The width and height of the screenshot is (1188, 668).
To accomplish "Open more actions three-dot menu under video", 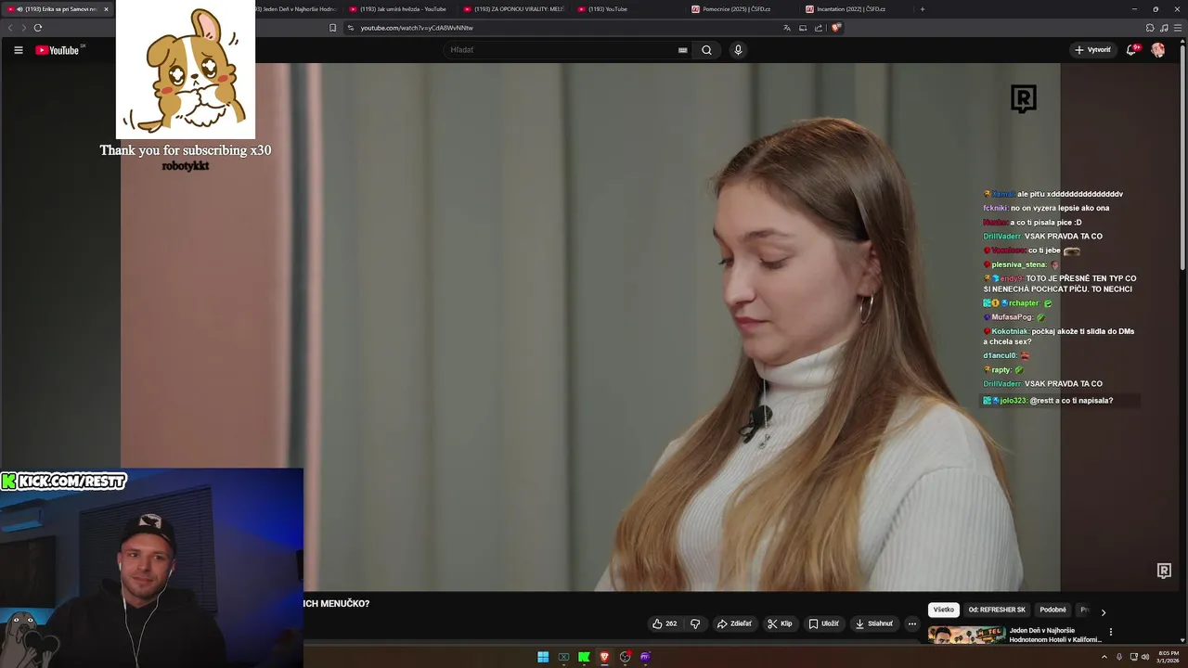I will pyautogui.click(x=911, y=623).
